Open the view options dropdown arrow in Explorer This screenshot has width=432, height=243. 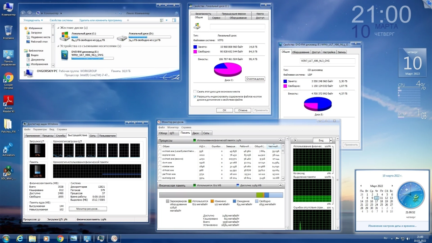tap(167, 20)
